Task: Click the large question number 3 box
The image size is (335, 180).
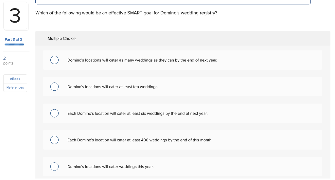Action: [x=15, y=16]
